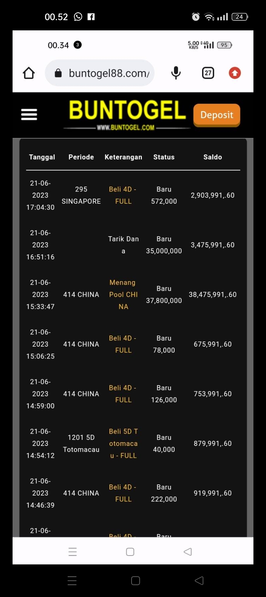Tap the red upload arrow icon
Viewport: 266px width, 597px height.
click(235, 73)
